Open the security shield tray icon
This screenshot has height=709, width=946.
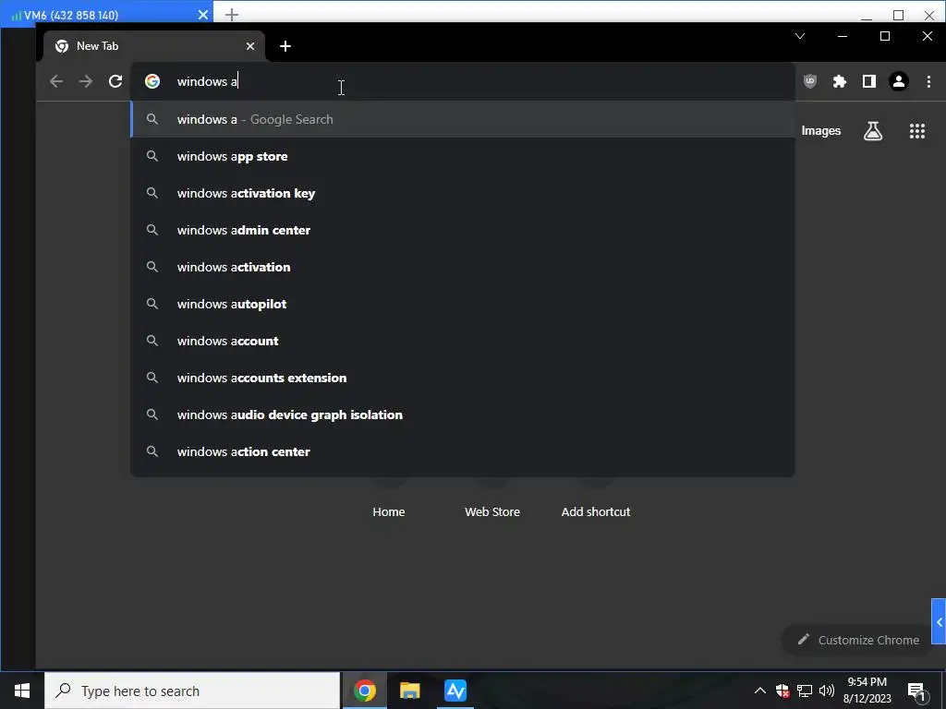pyautogui.click(x=782, y=691)
